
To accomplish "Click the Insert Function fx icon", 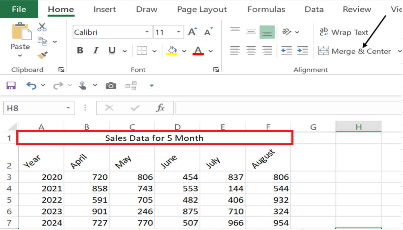I will tap(161, 108).
